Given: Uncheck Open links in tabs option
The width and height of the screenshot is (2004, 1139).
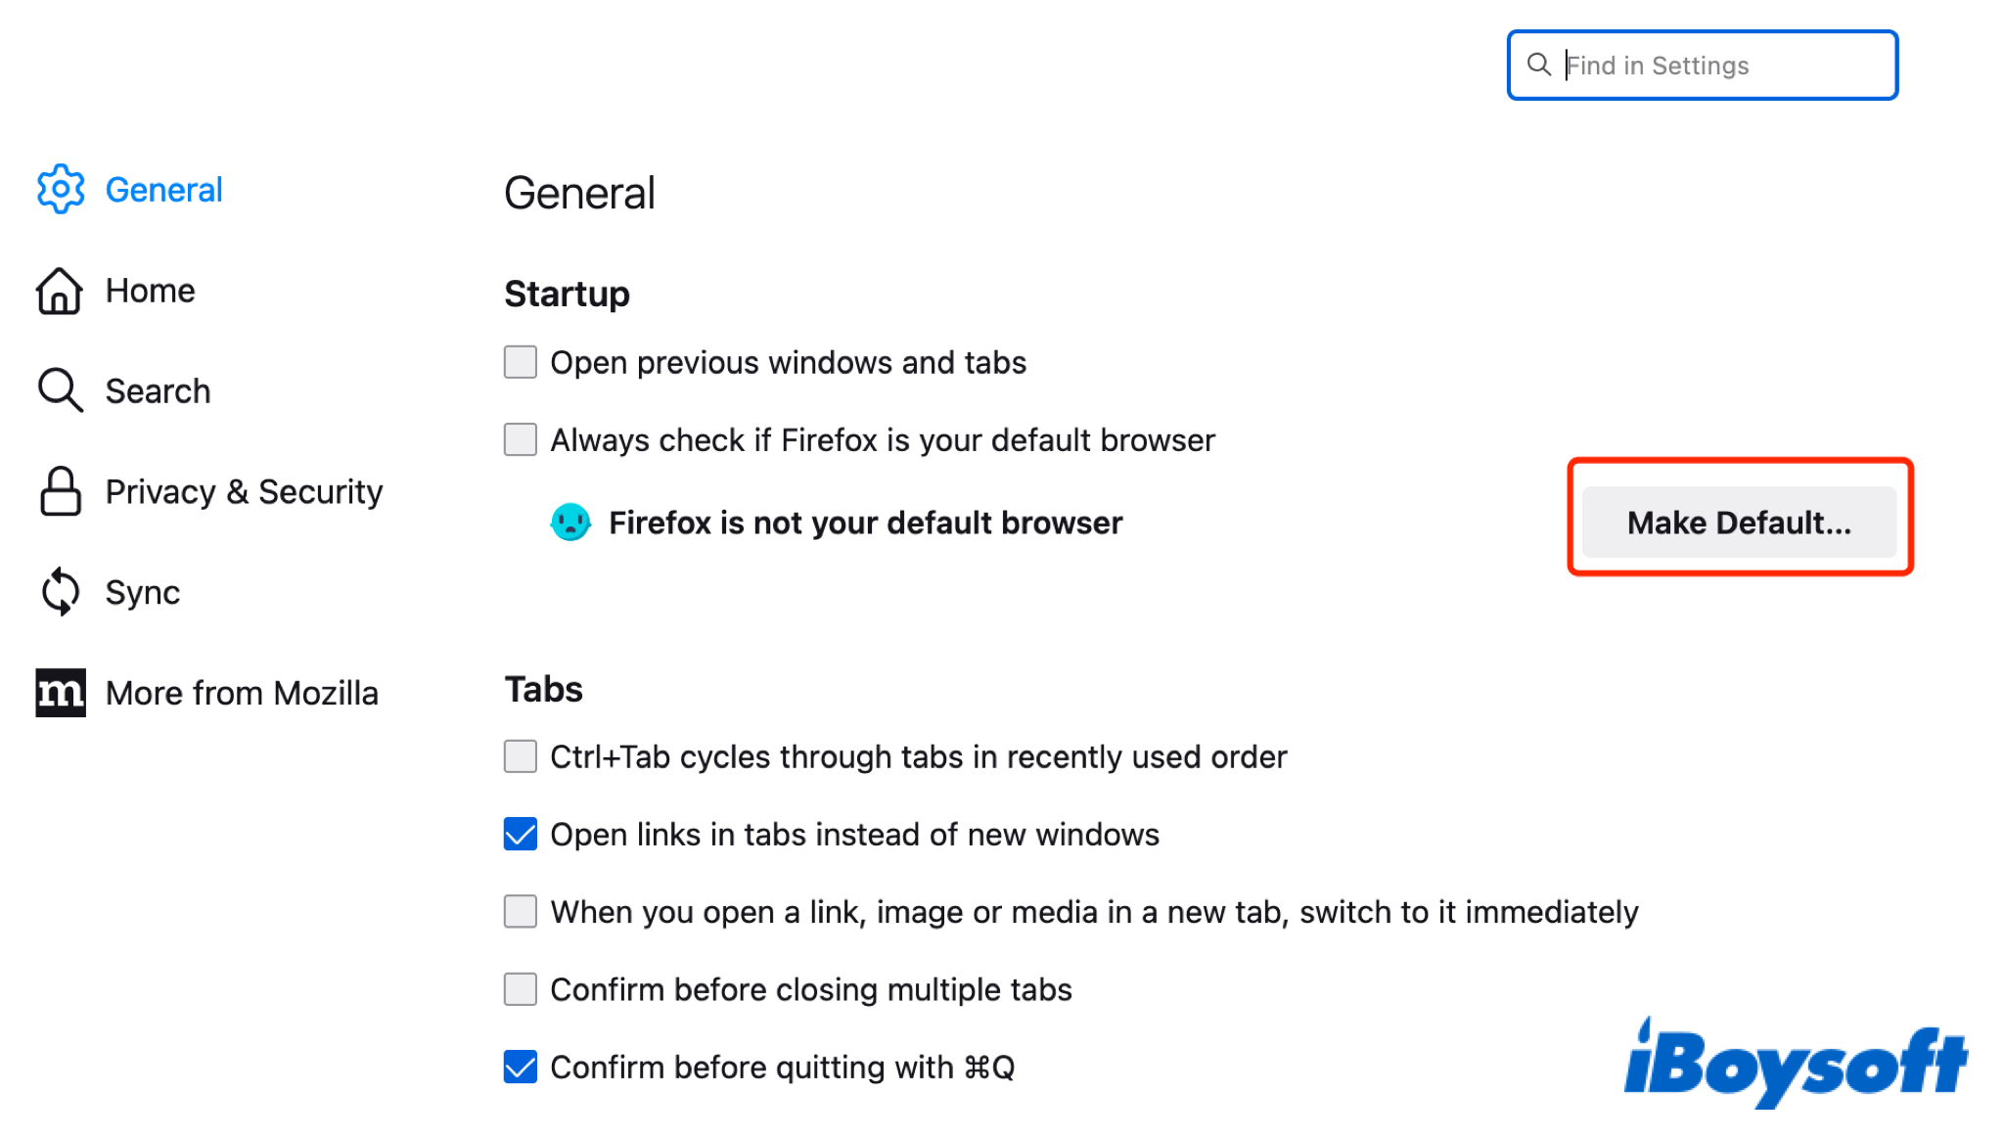Looking at the screenshot, I should click(x=520, y=834).
